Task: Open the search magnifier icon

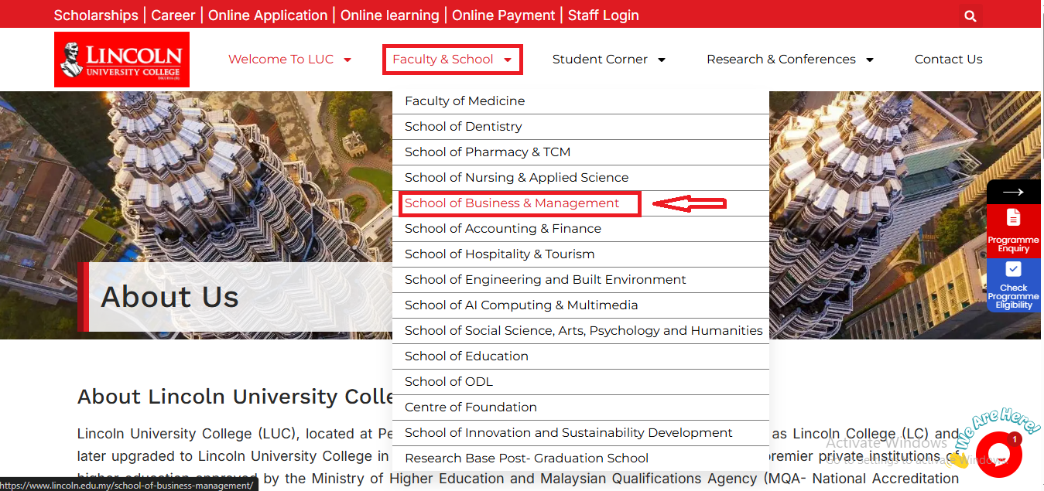Action: tap(970, 15)
